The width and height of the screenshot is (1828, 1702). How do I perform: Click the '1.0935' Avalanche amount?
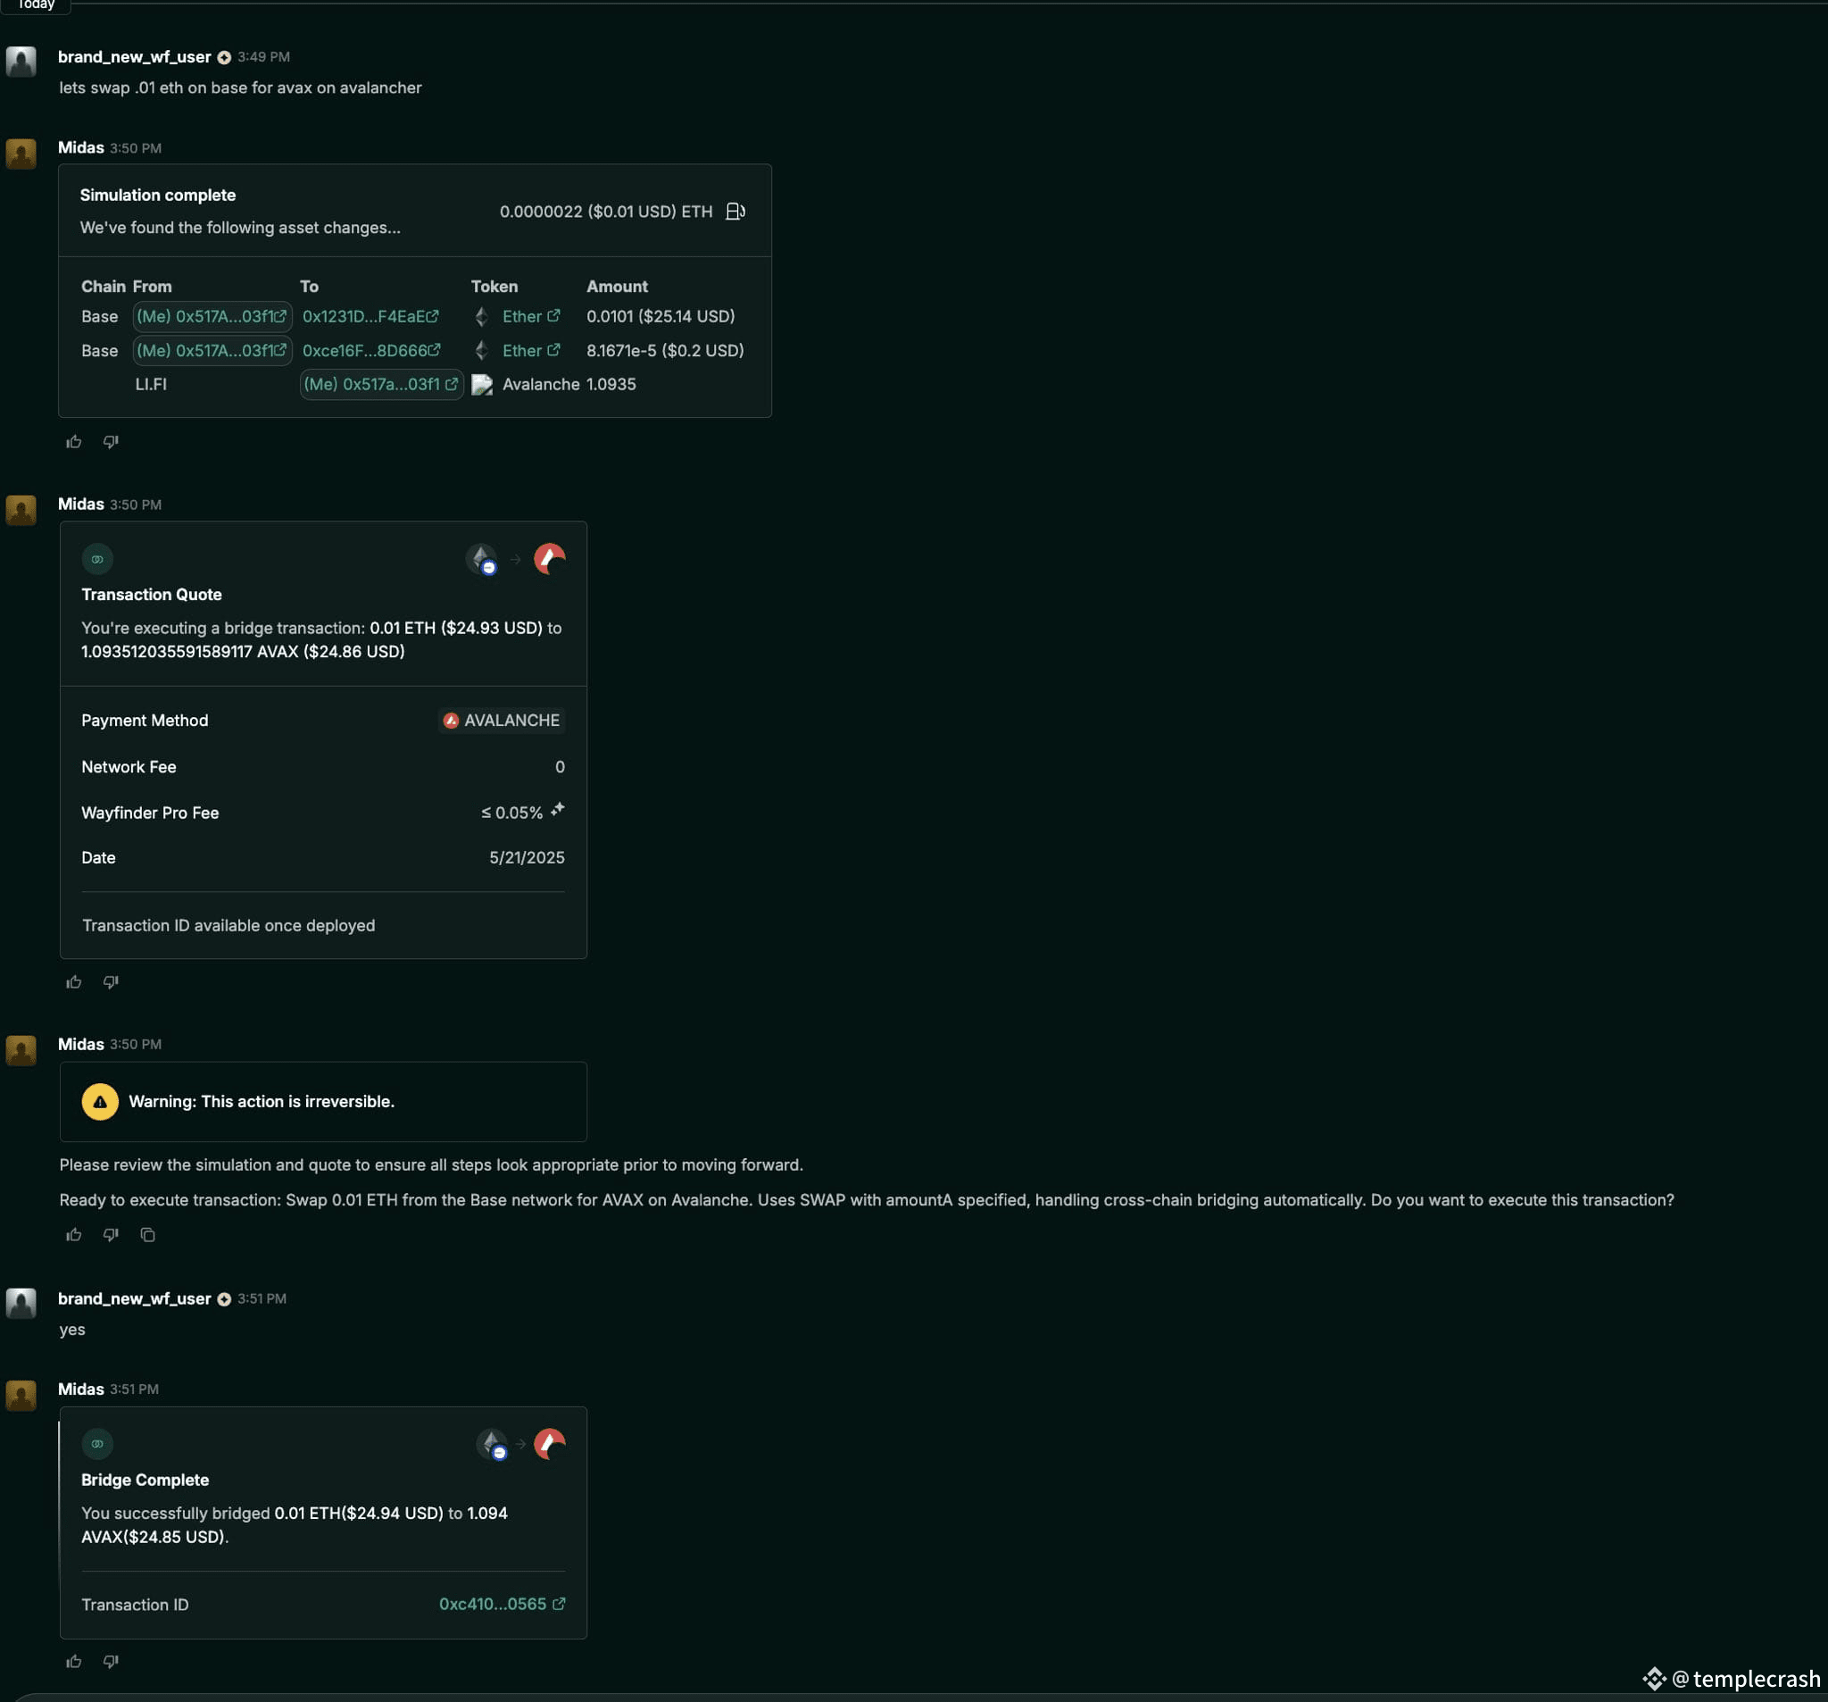coord(611,385)
